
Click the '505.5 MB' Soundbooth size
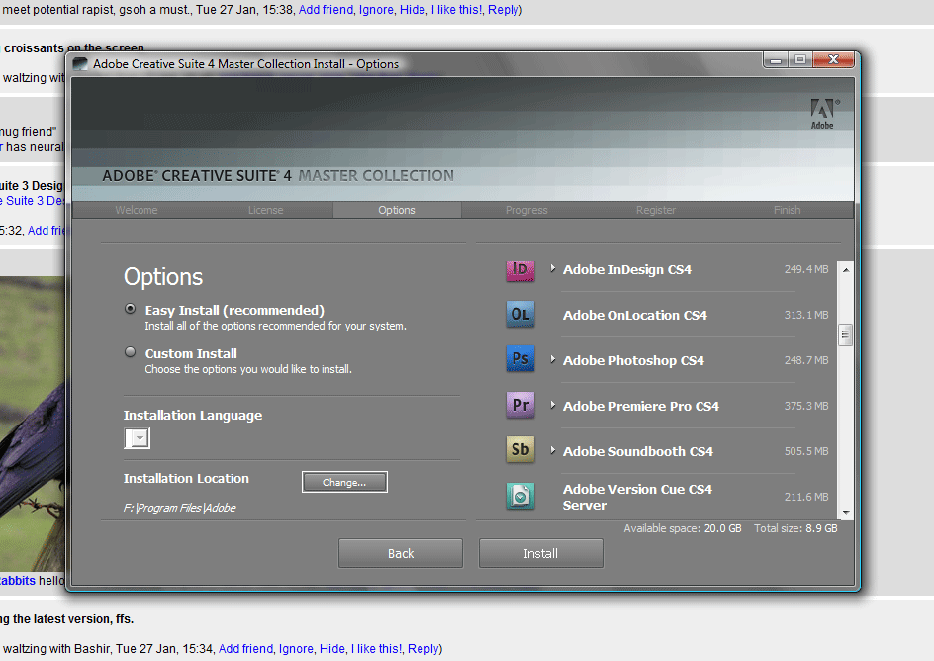pyautogui.click(x=806, y=451)
